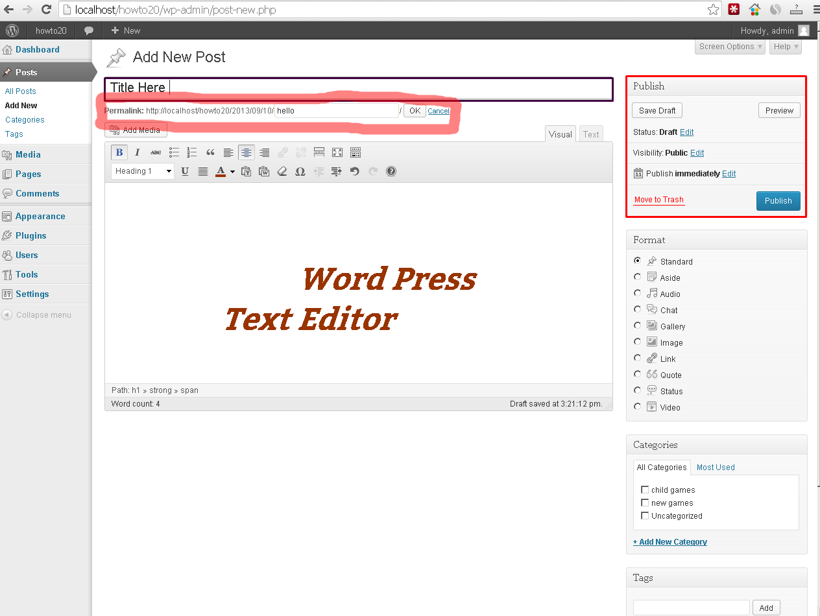Reload the page in browser
The image size is (820, 616).
point(46,9)
